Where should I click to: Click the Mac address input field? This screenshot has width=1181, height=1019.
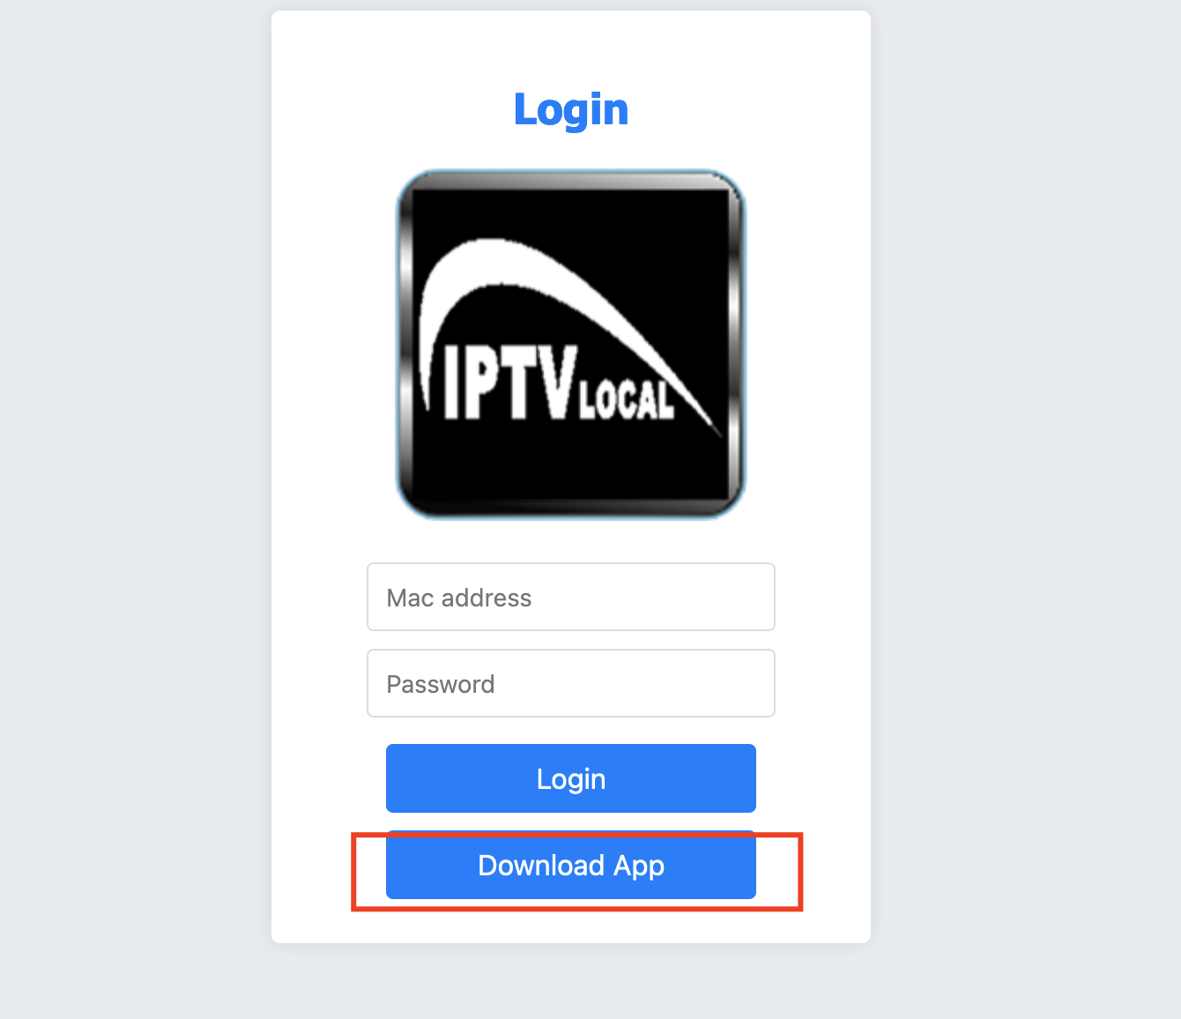coord(571,597)
